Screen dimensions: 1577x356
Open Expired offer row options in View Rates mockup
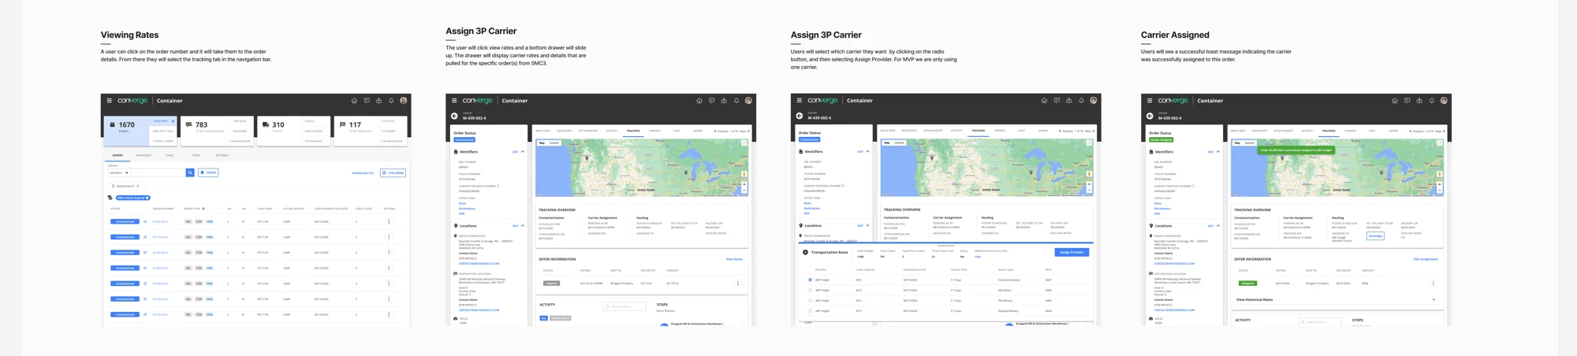(738, 283)
